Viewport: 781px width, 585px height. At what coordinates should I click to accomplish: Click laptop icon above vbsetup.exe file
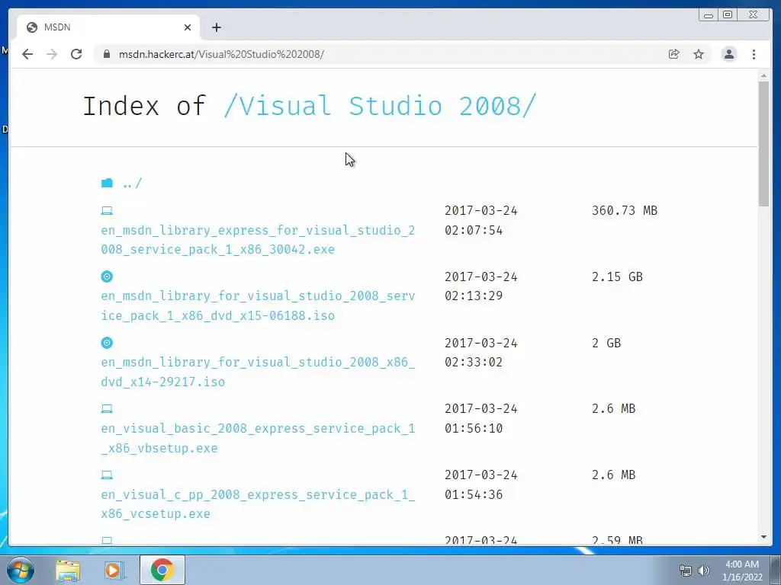pos(107,409)
